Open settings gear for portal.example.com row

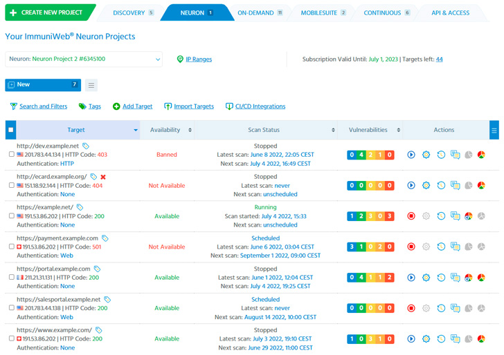[426, 278]
